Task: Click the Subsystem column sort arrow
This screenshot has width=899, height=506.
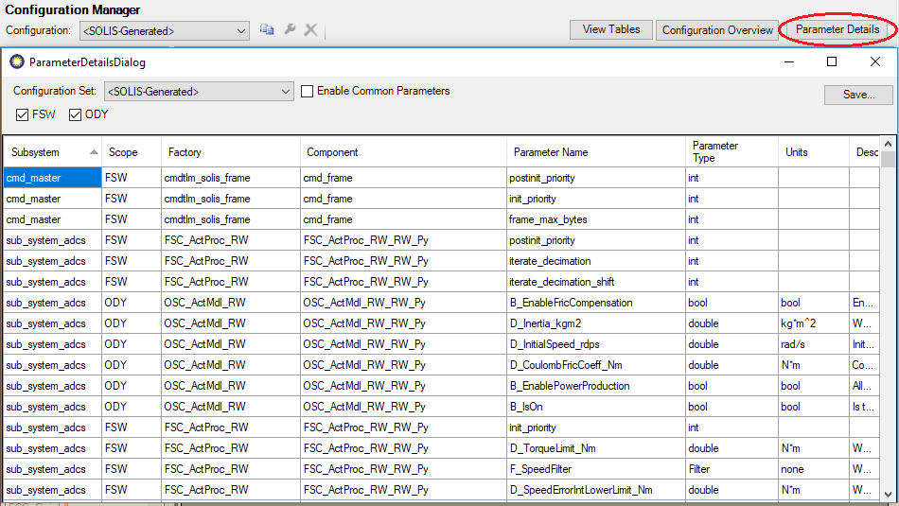Action: [x=94, y=151]
